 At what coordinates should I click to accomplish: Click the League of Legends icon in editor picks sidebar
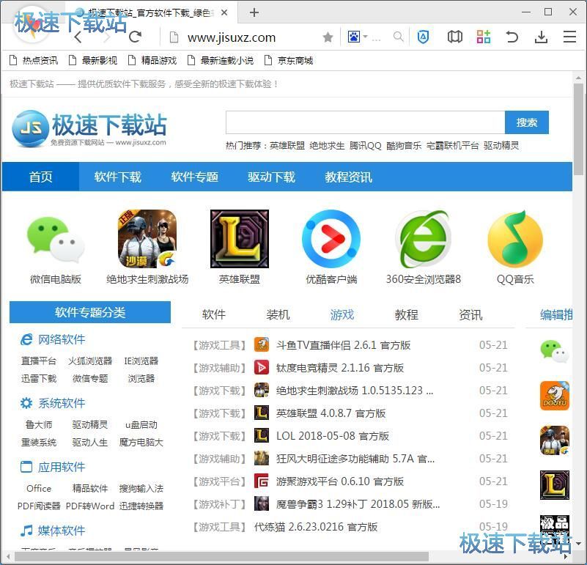[555, 485]
